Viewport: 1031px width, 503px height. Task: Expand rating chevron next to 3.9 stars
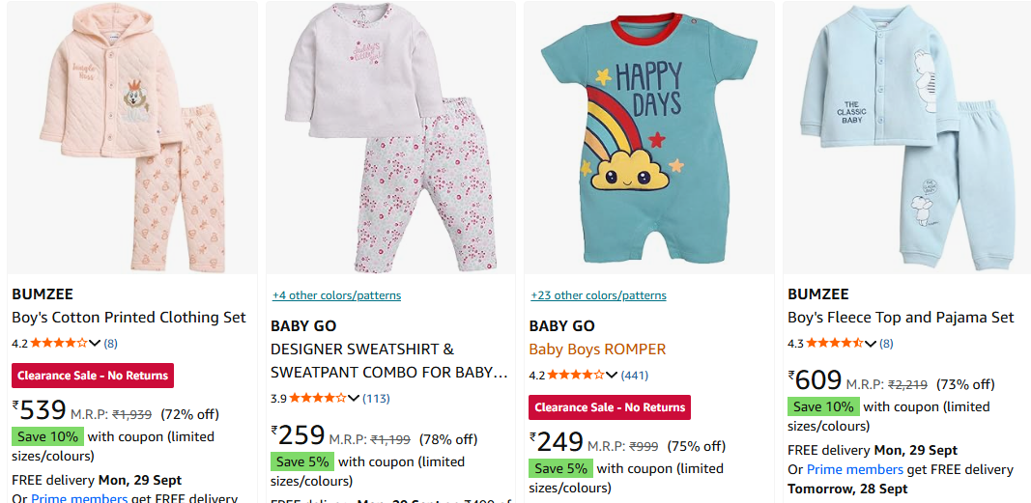coord(354,398)
